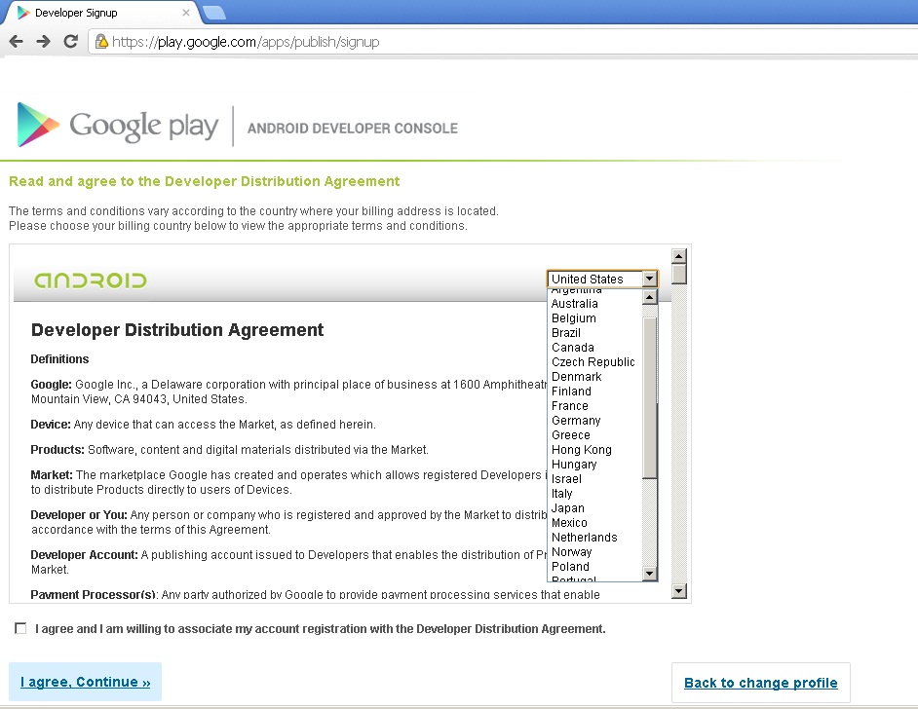Click the agreement frame scroll down arrow
The image size is (918, 709).
678,591
